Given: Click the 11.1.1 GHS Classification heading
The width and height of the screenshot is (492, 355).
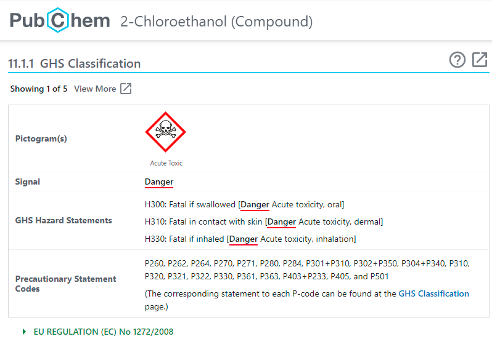Looking at the screenshot, I should [x=74, y=63].
